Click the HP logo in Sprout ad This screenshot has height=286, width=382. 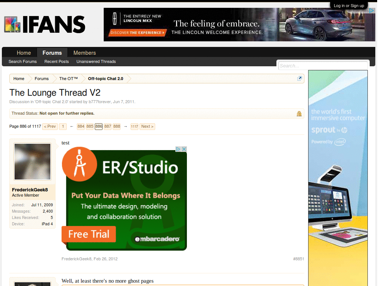344,130
